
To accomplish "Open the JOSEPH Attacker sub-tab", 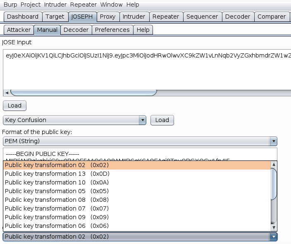I will point(19,30).
